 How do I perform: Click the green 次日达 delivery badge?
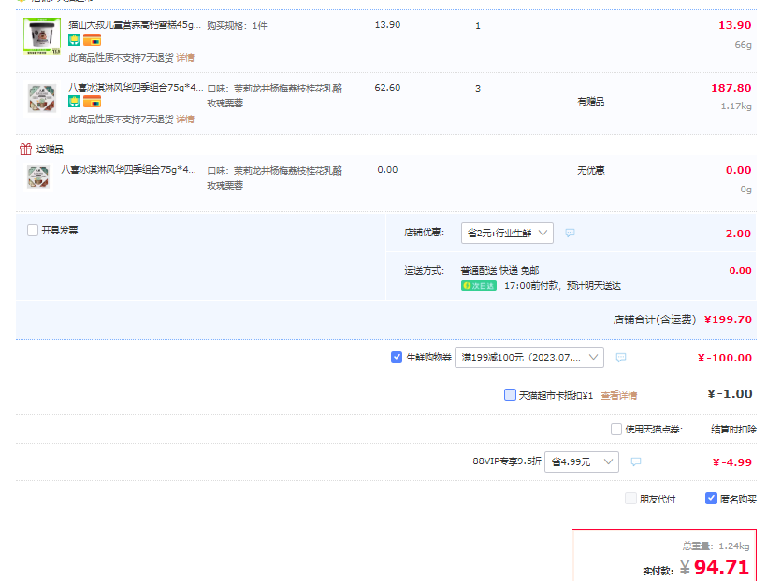pyautogui.click(x=478, y=286)
